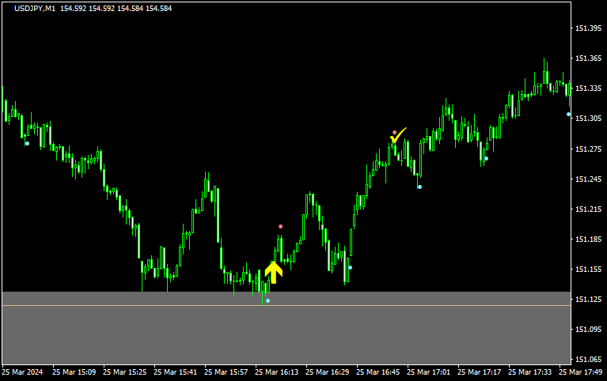Click the blue dot inside the gray zone
The image size is (607, 381).
(x=267, y=300)
